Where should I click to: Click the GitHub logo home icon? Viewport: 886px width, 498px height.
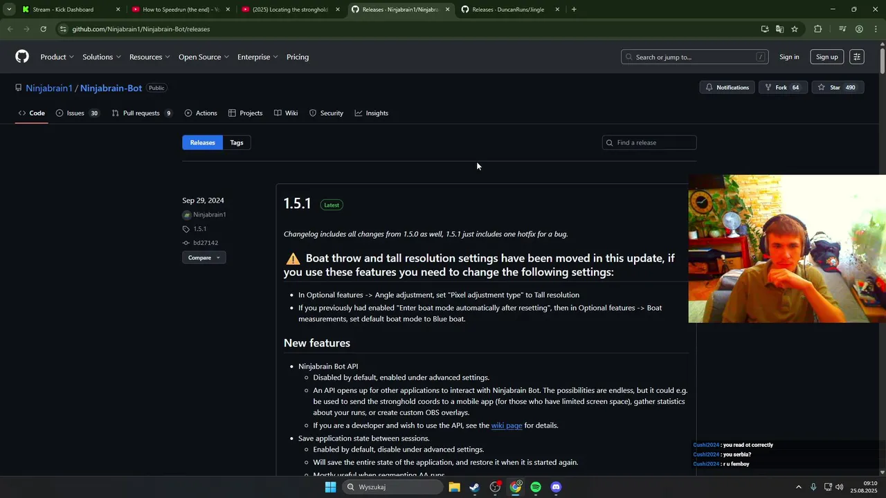pyautogui.click(x=22, y=57)
